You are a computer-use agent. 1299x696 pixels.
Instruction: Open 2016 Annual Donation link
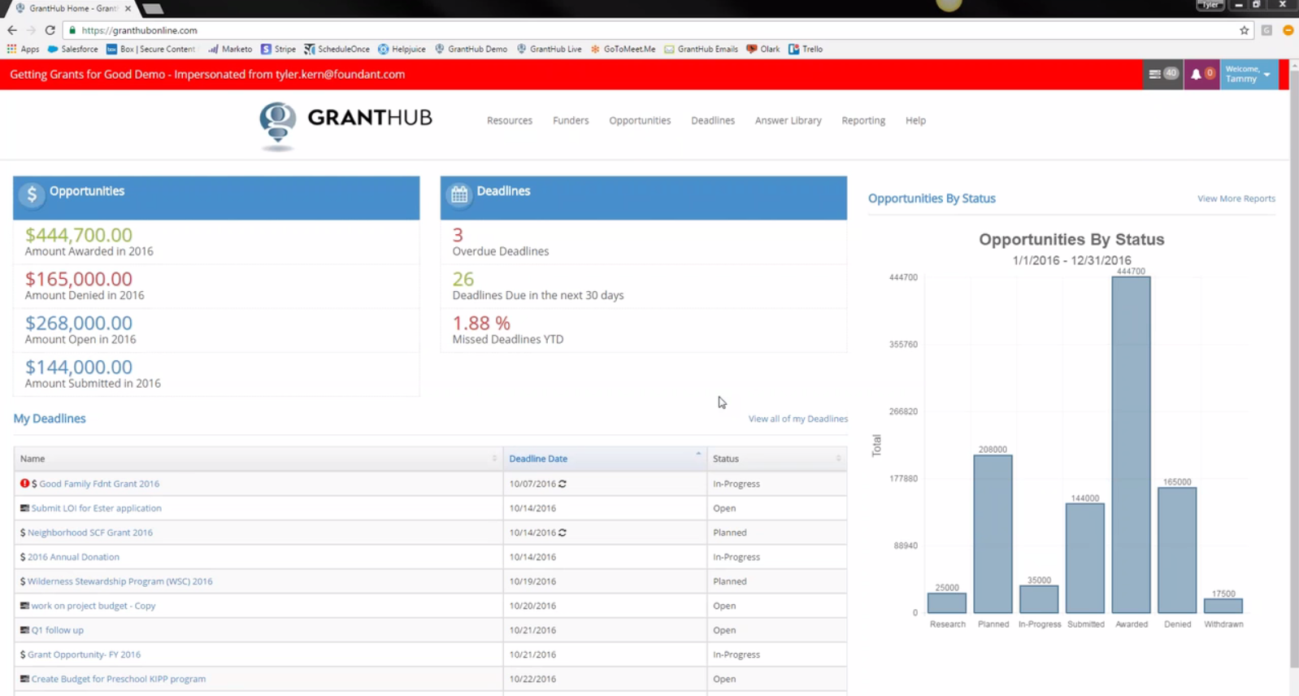click(x=73, y=557)
